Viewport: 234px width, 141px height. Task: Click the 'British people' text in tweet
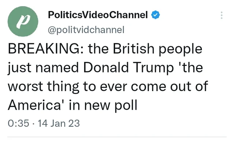coord(158,49)
